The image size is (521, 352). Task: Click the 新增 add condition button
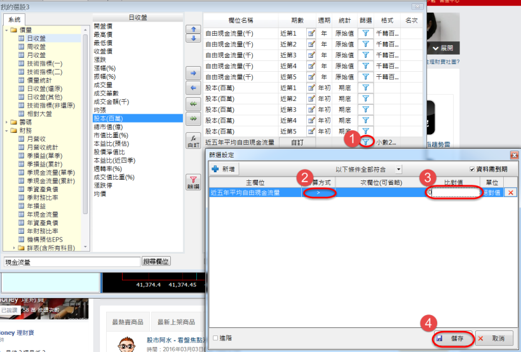[222, 170]
